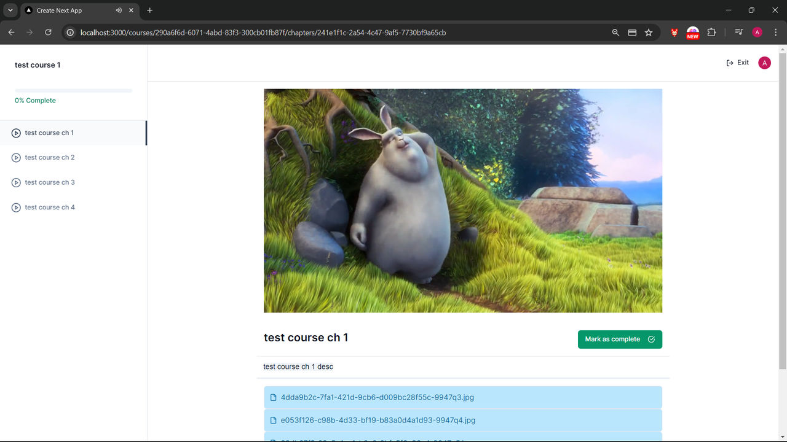Viewport: 787px width, 442px height.
Task: Click the play icon beside test course ch 4
Action: click(16, 207)
